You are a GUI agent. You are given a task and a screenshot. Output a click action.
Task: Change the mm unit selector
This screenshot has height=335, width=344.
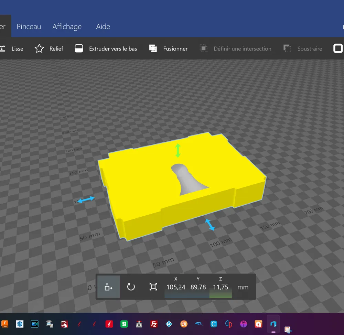click(243, 287)
